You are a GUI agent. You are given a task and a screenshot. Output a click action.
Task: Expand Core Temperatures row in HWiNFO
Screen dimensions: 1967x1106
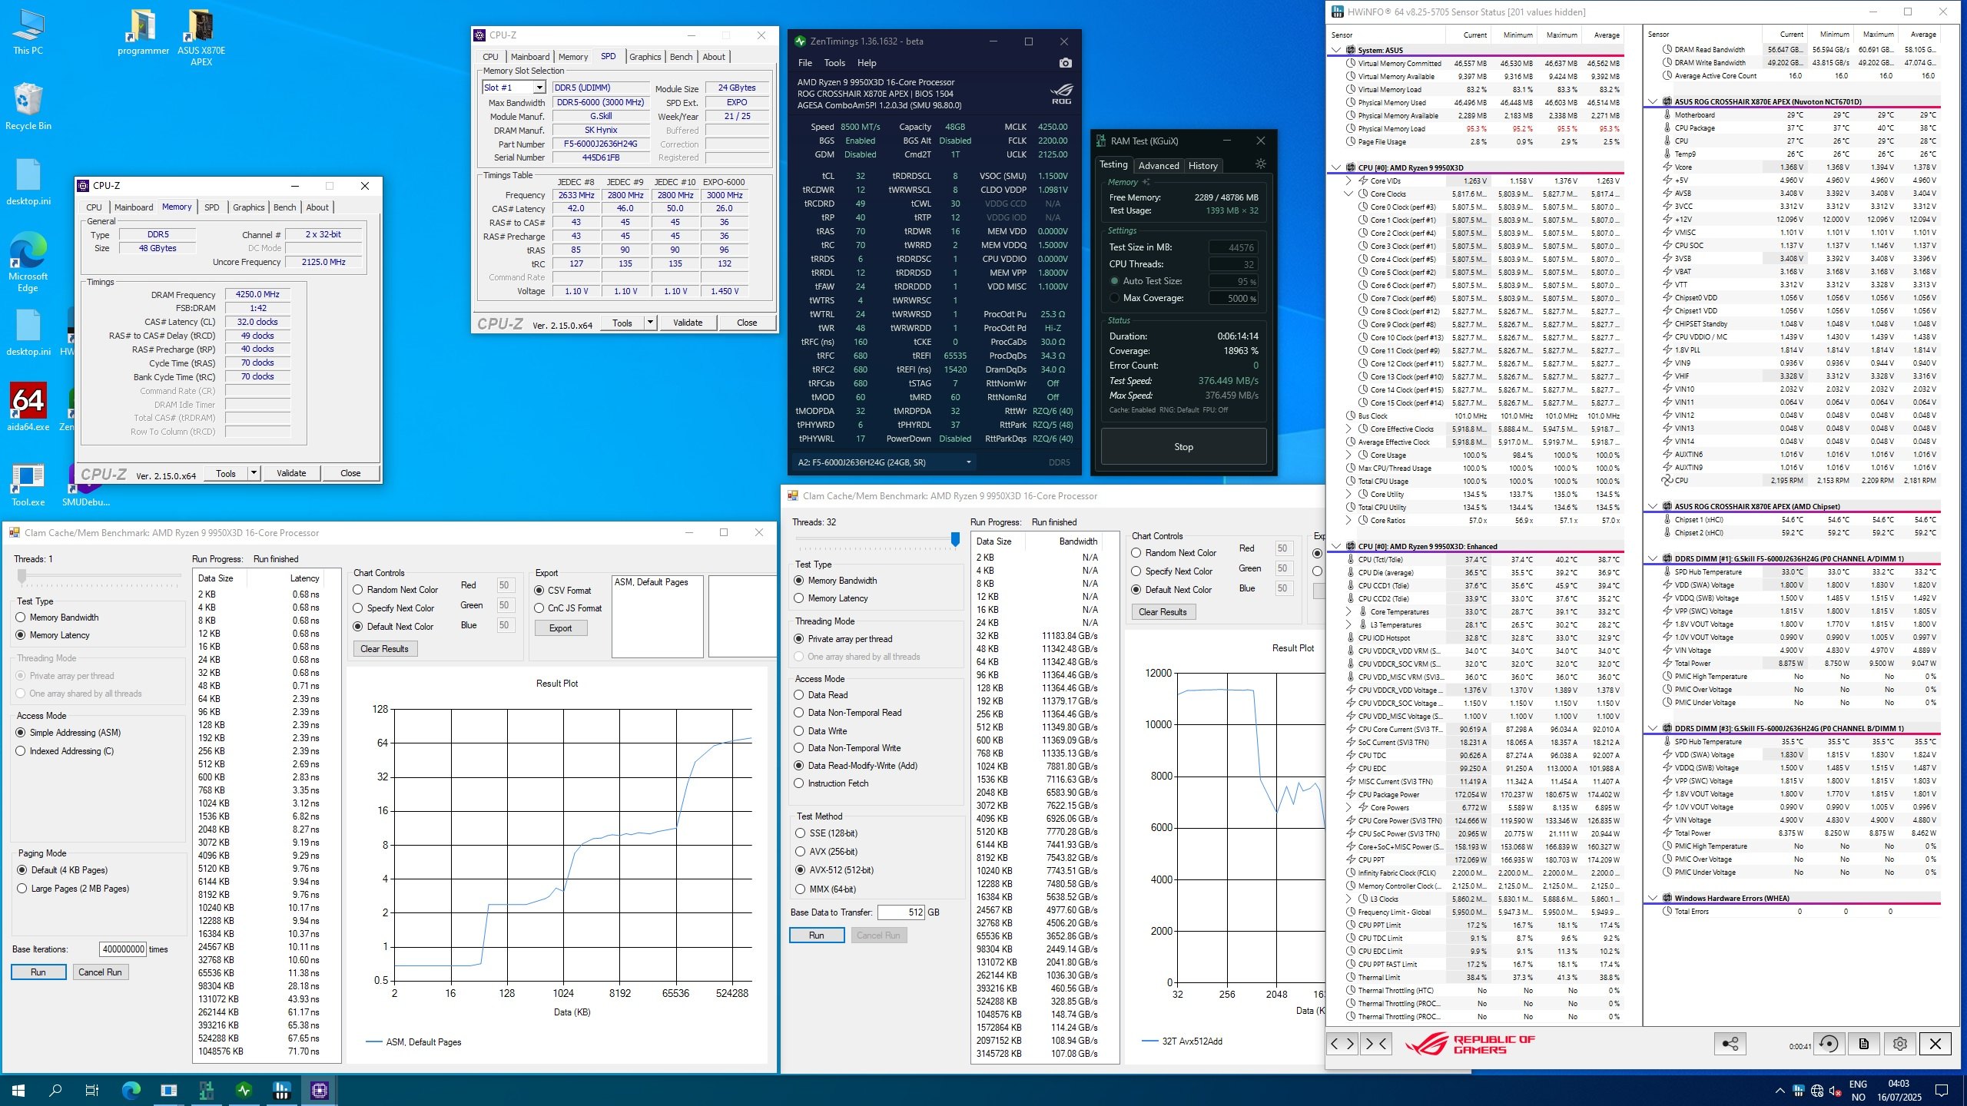pyautogui.click(x=1348, y=612)
